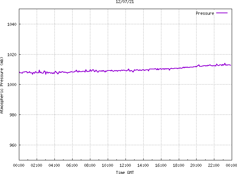
Task: Click the 12:00 time axis label
Action: 125,165
